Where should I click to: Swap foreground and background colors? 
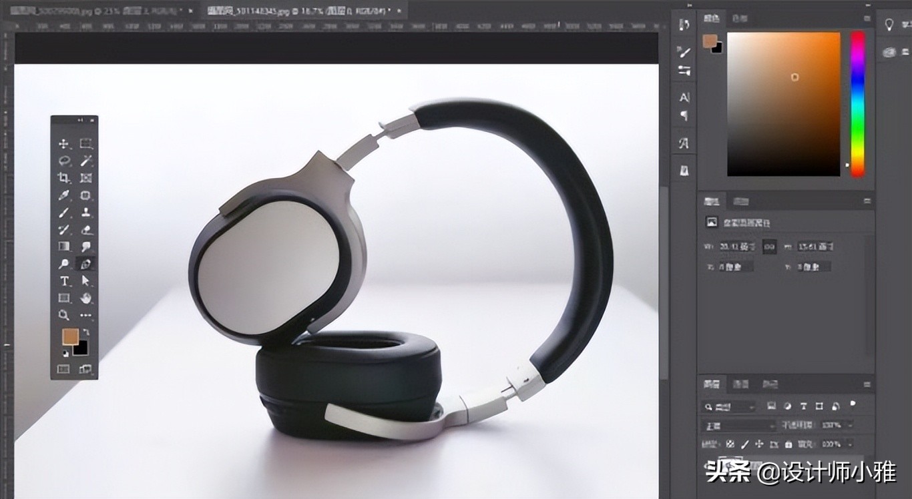86,332
